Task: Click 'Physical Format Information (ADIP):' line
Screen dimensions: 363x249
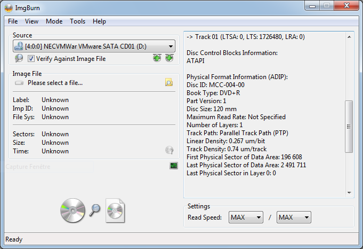Action: (237, 77)
